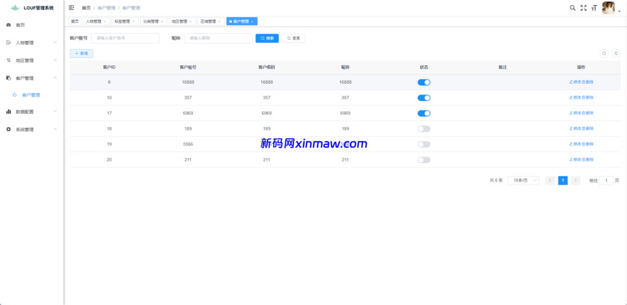Open the header search icon
Image resolution: width=627 pixels, height=305 pixels.
click(x=573, y=7)
